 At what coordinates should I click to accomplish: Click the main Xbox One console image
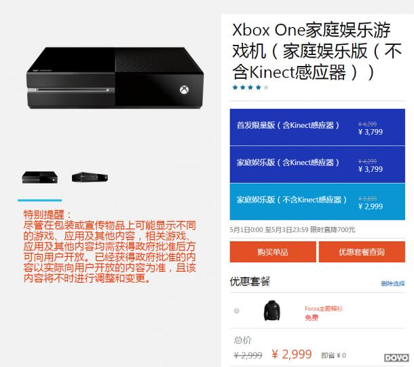[115, 77]
